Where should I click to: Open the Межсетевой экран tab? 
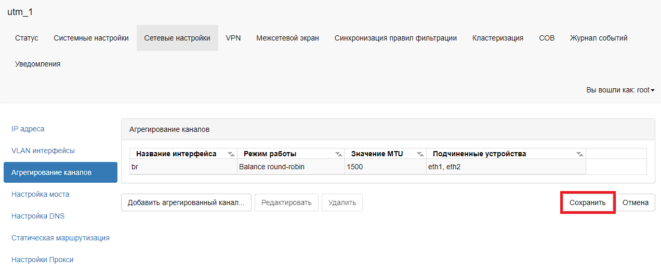pyautogui.click(x=287, y=38)
